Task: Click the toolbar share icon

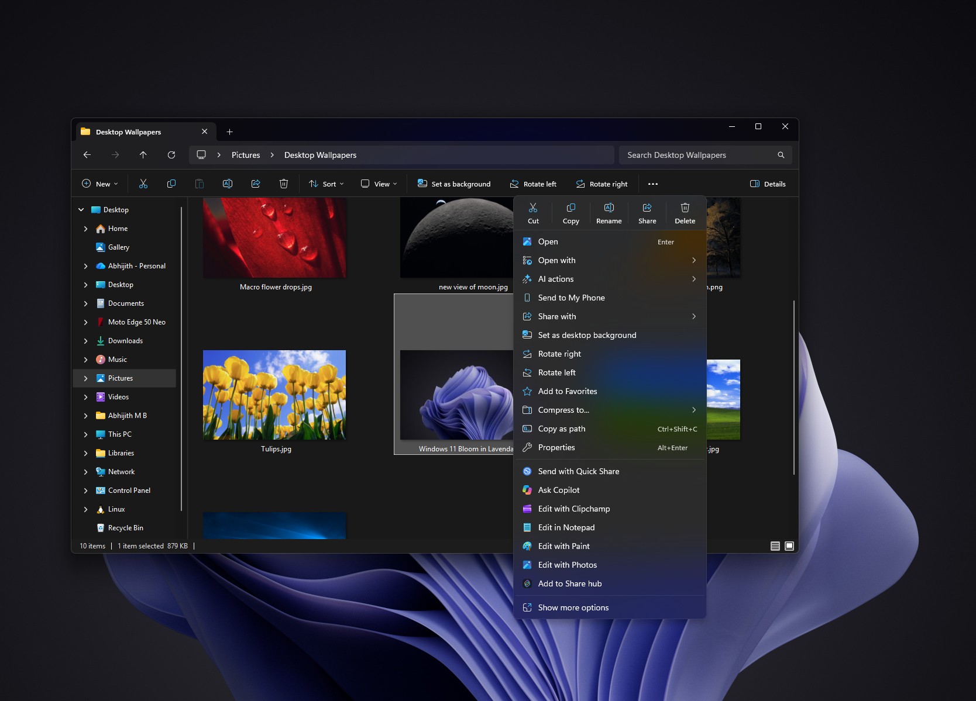Action: pyautogui.click(x=256, y=184)
